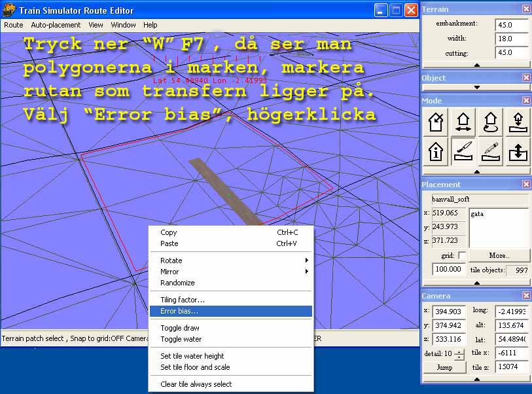The height and width of the screenshot is (394, 532).
Task: Click the Jump button in Camera panel
Action: click(444, 367)
